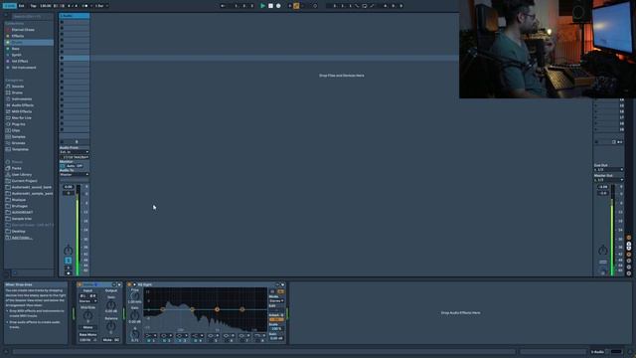The image size is (636, 358).
Task: Open Packs in the Places section
Action: [16, 168]
